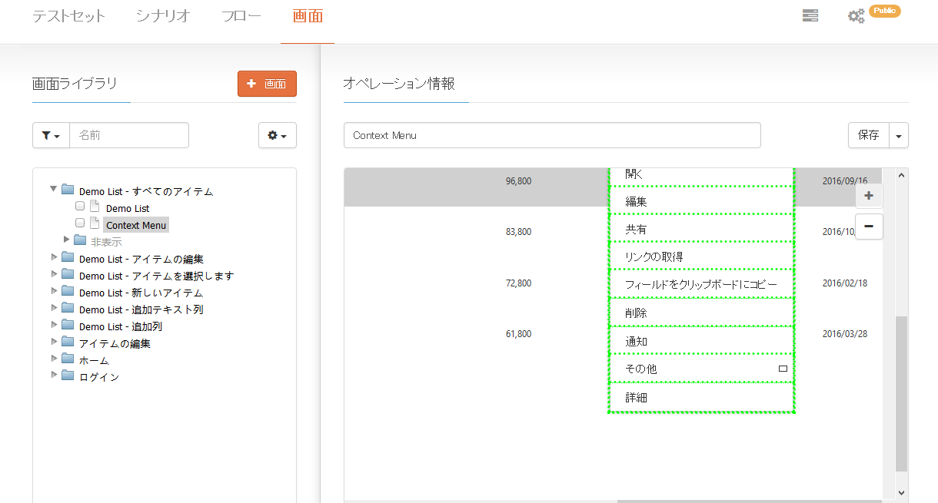Click the server list icon in header
The width and height of the screenshot is (938, 503).
810,15
